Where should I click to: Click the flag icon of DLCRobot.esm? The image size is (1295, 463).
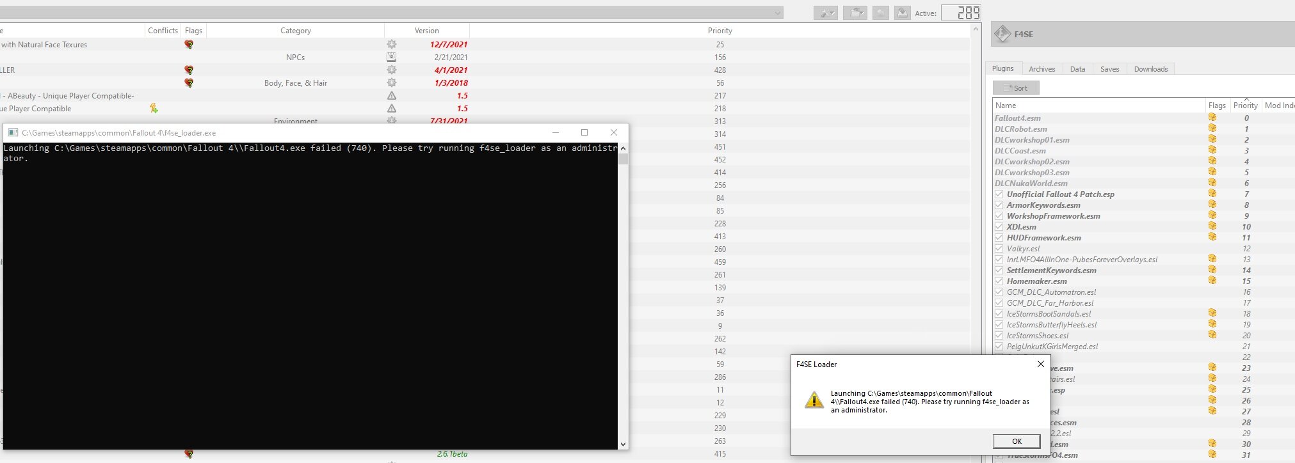point(1212,129)
